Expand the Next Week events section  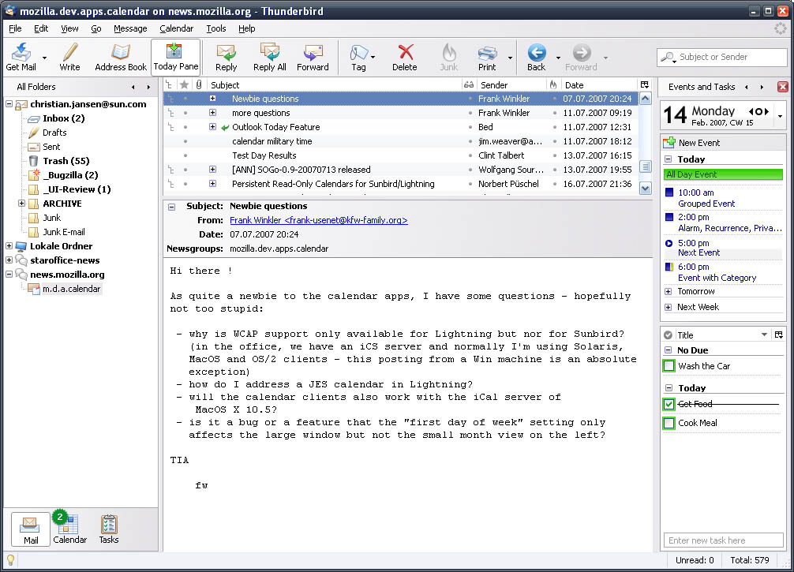pyautogui.click(x=668, y=307)
